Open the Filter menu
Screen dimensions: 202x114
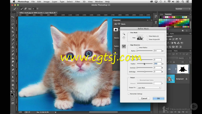[x=78, y=2]
